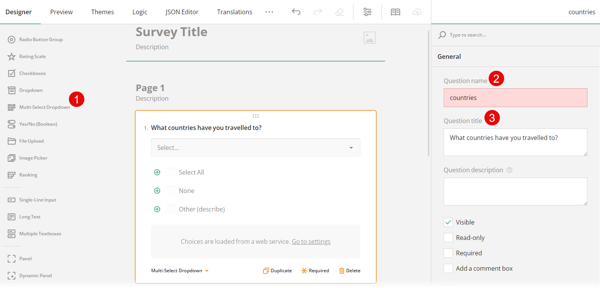Follow the Go to settings link

tap(311, 241)
